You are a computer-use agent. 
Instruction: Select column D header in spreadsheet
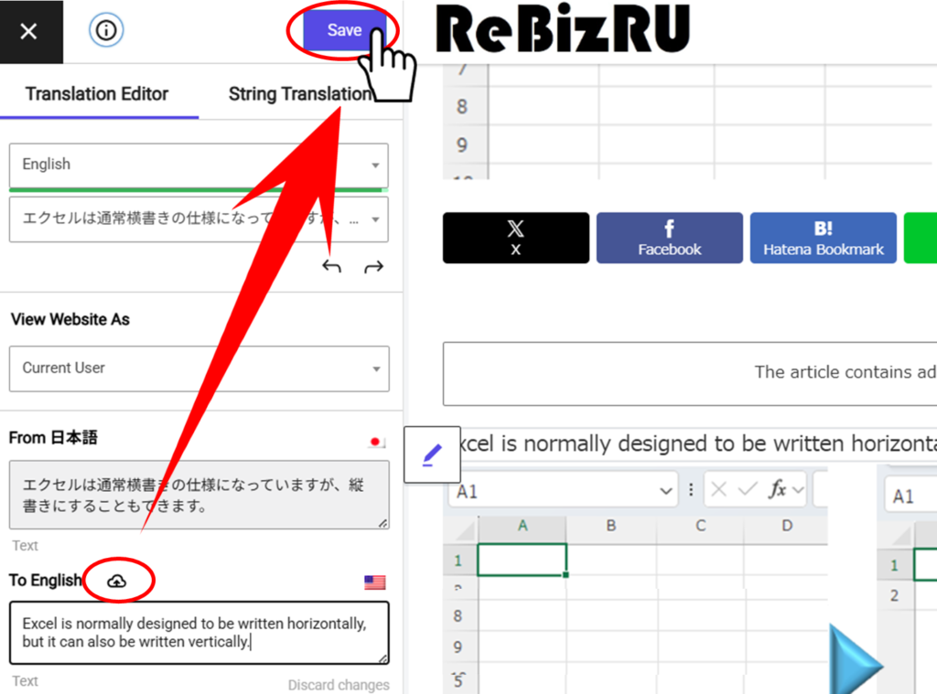787,526
